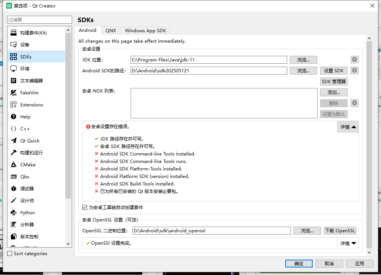Open the SDK 管理器 manager

point(334,81)
